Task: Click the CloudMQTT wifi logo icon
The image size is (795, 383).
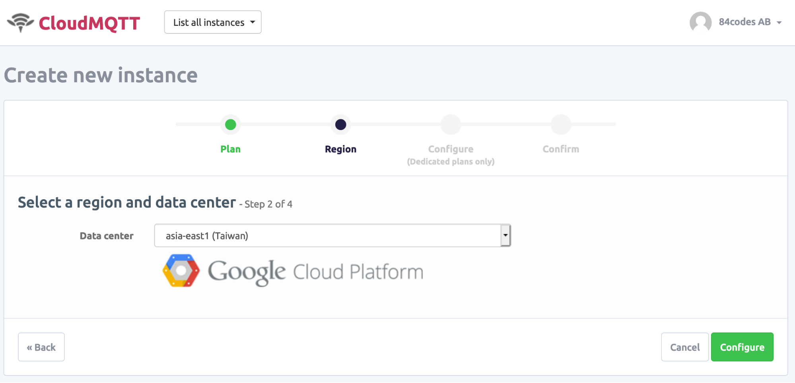Action: click(21, 23)
